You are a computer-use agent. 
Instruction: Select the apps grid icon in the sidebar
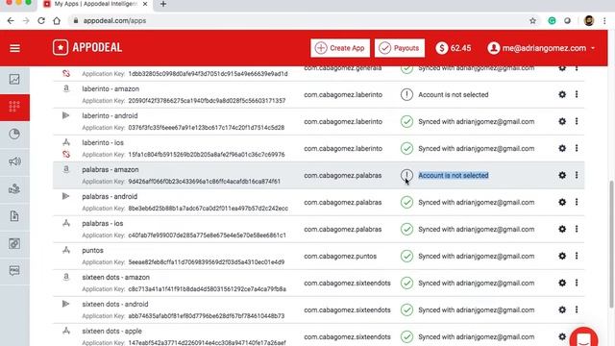pos(14,107)
